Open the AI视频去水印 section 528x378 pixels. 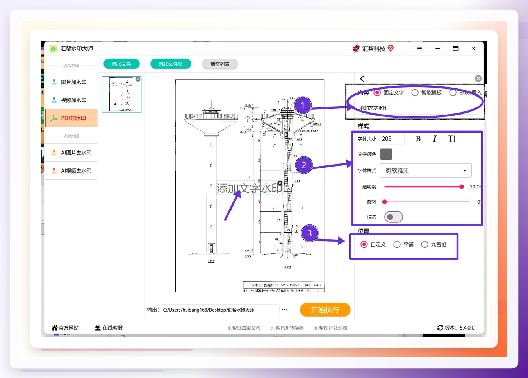[71, 171]
